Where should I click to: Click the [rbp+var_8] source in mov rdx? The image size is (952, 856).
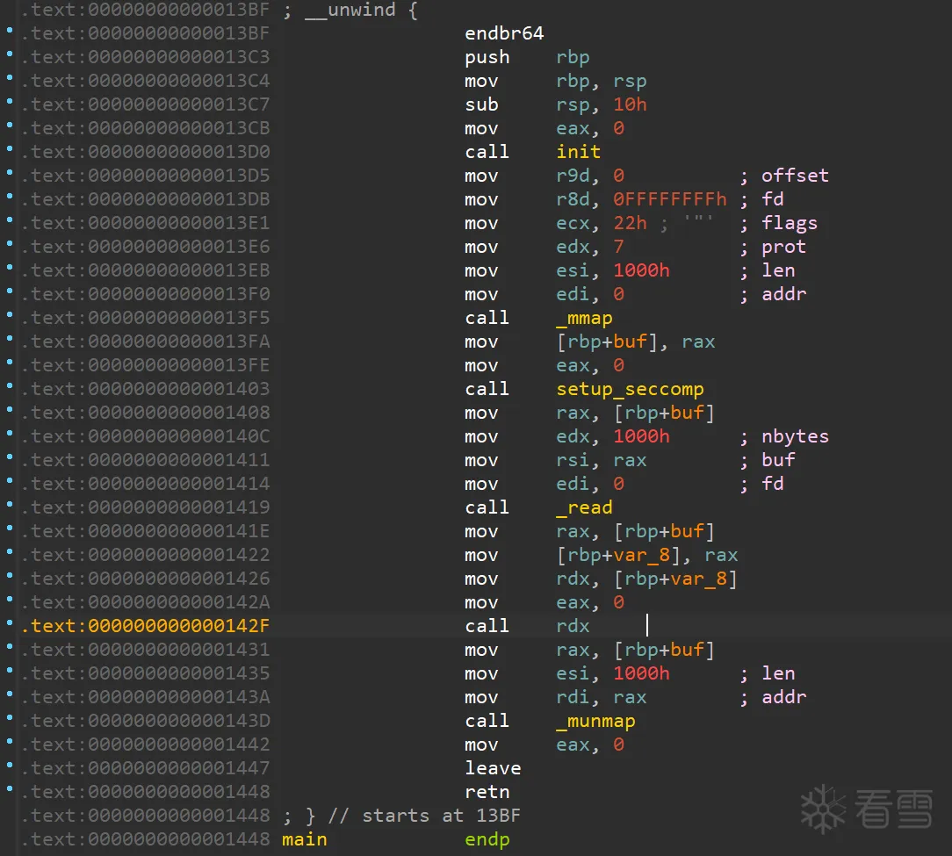point(675,579)
